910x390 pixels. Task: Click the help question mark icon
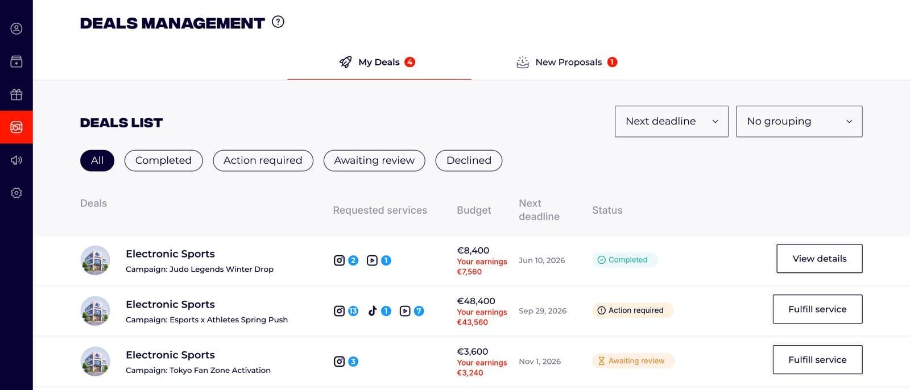278,22
